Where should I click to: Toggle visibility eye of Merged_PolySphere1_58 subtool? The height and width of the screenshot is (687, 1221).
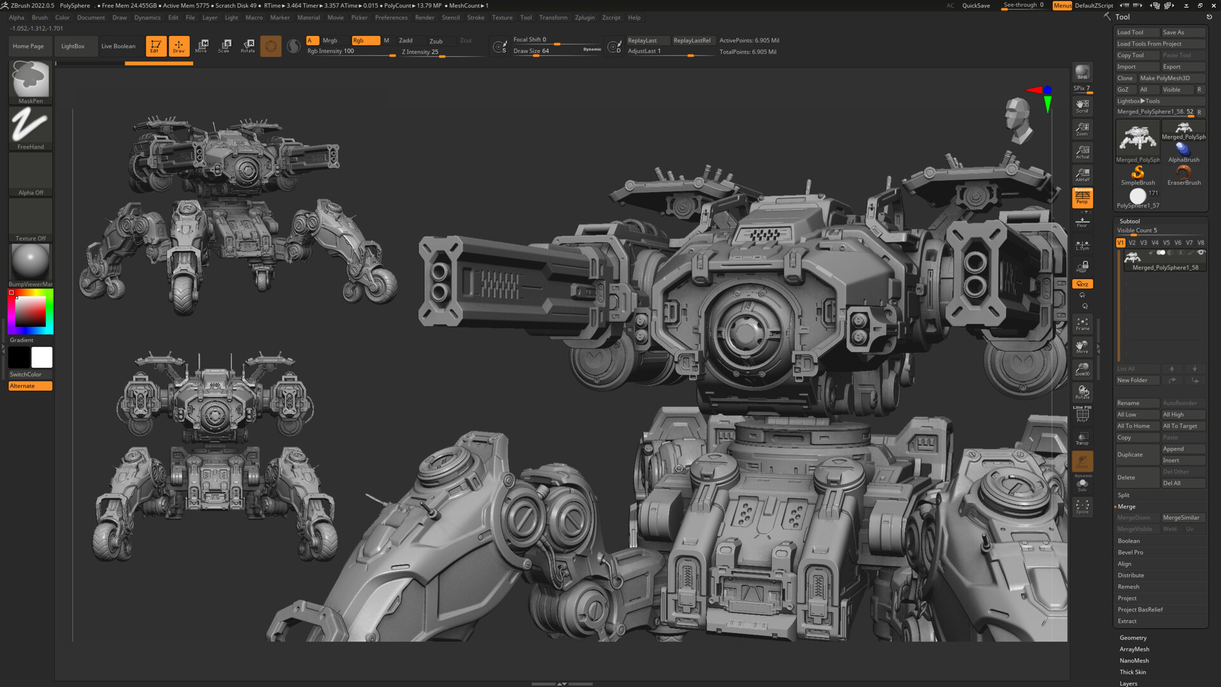1201,253
